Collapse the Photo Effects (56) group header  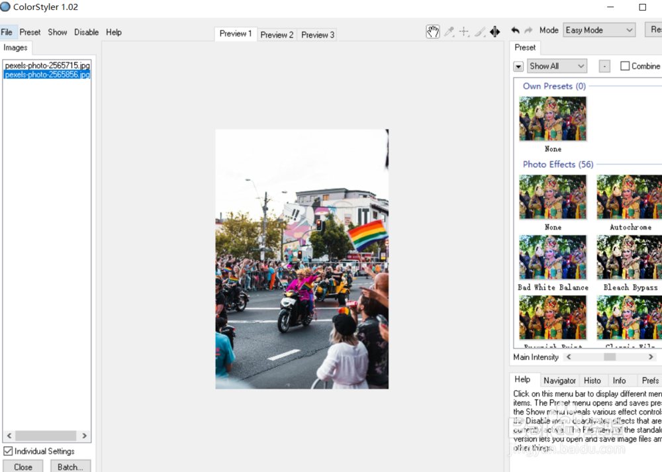coord(557,164)
